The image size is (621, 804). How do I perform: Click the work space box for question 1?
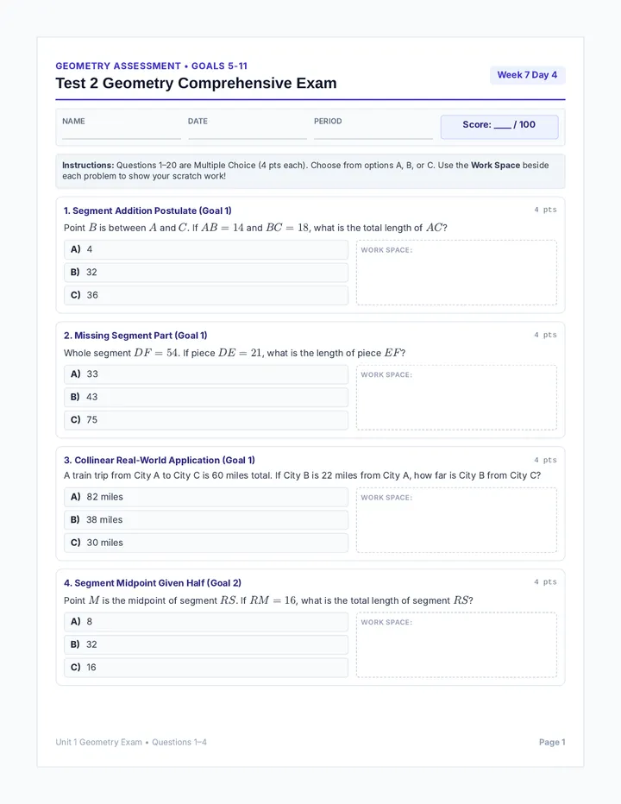(x=456, y=273)
